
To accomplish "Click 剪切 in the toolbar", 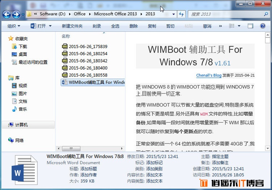I will click(x=170, y=26).
